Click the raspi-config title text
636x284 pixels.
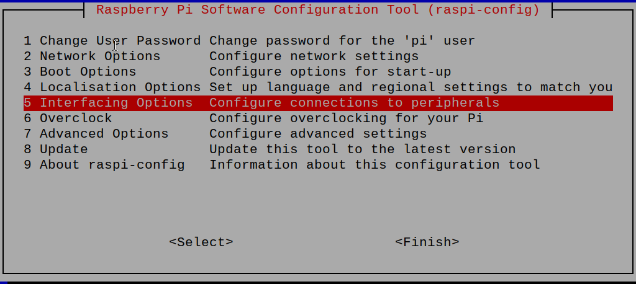tap(317, 10)
